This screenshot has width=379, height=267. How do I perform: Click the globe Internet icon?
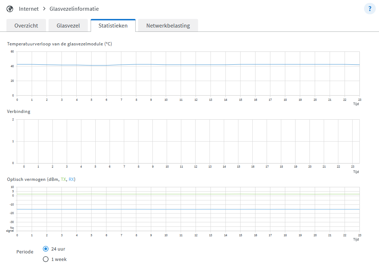pos(10,9)
